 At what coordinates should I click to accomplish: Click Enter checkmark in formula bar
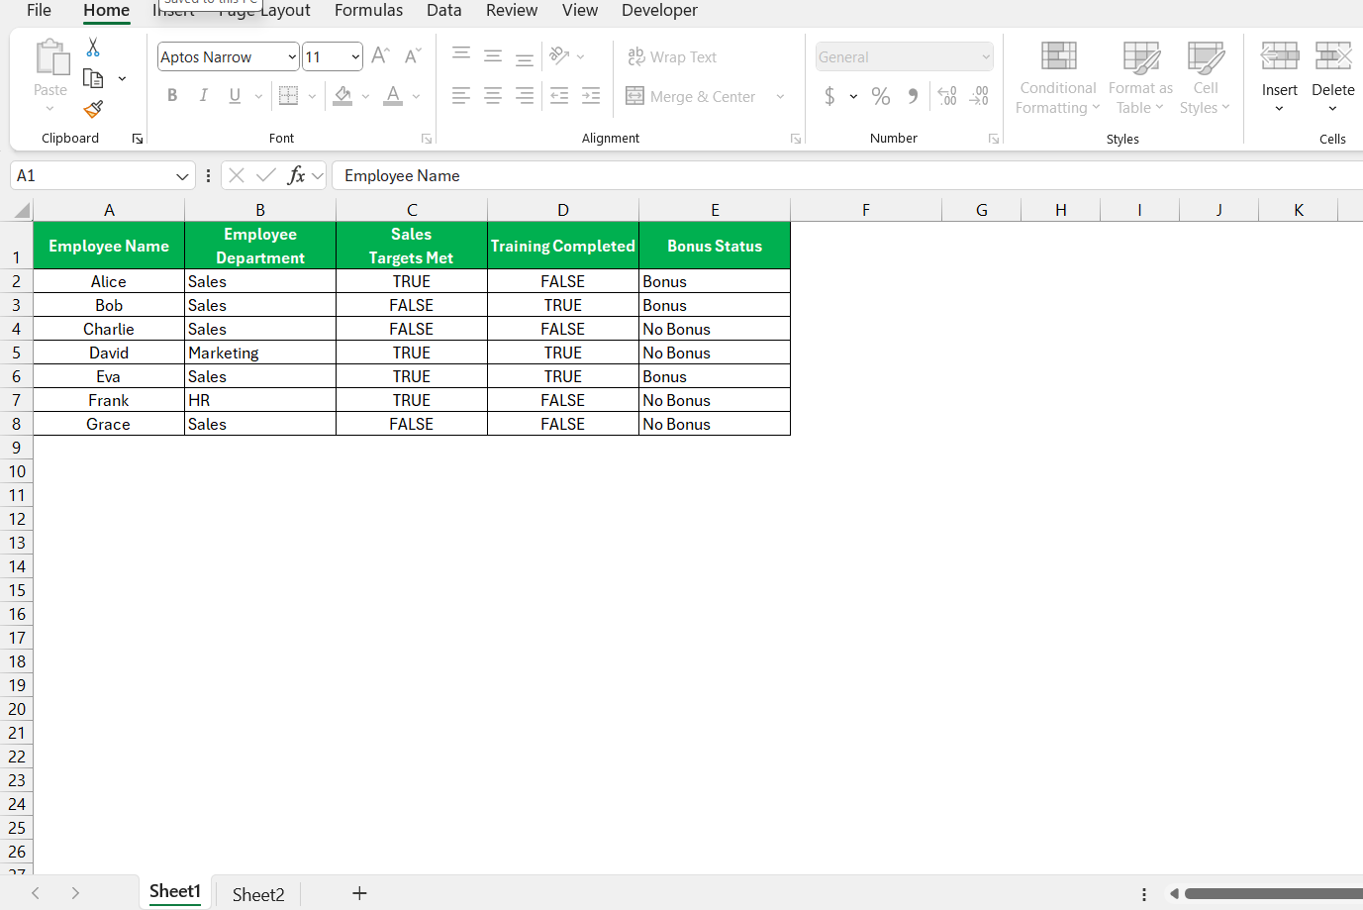tap(265, 175)
